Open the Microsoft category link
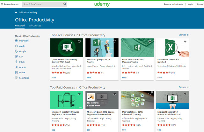Viewport: 204px width, 132px height. [24, 41]
